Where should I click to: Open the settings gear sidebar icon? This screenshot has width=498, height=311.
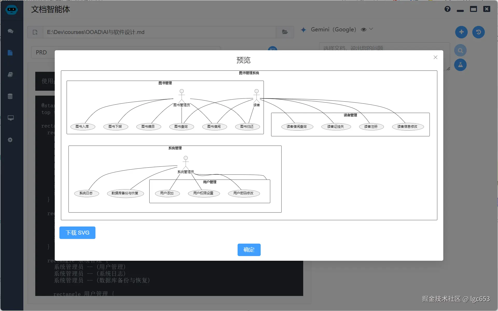click(x=10, y=140)
